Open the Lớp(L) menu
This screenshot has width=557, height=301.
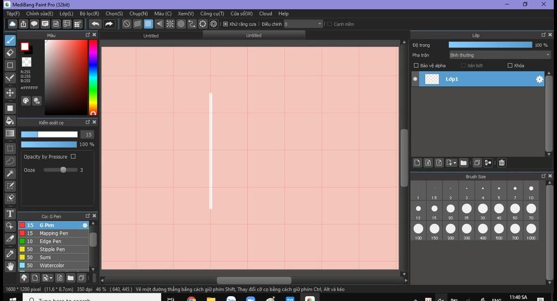point(66,14)
